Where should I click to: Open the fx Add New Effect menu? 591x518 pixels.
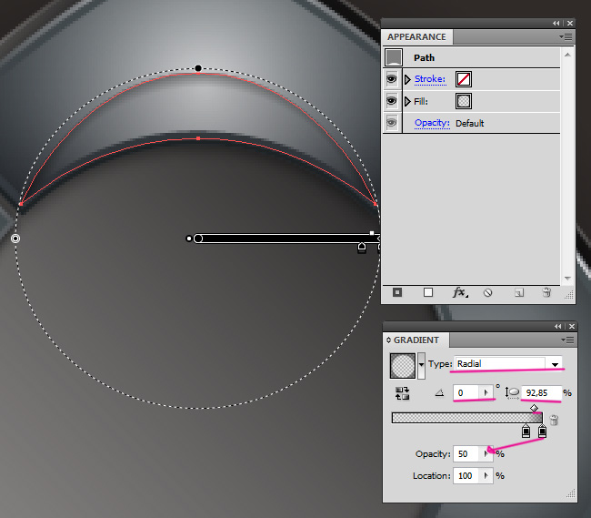coord(460,292)
